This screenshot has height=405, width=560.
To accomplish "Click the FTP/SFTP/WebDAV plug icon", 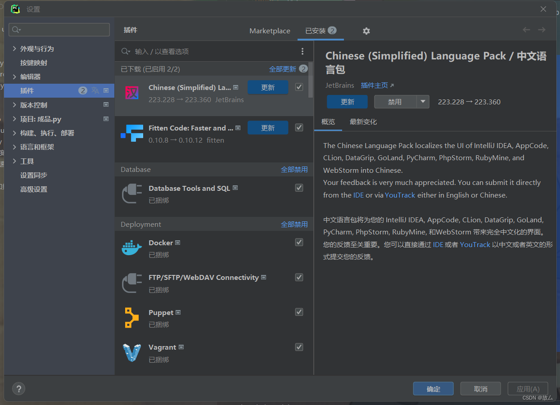I will coord(132,283).
